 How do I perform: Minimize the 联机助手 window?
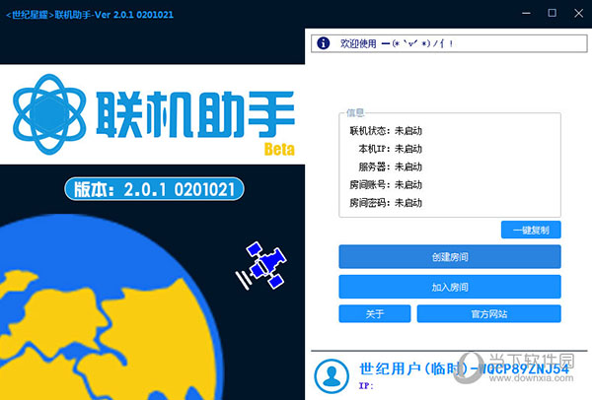coord(526,13)
